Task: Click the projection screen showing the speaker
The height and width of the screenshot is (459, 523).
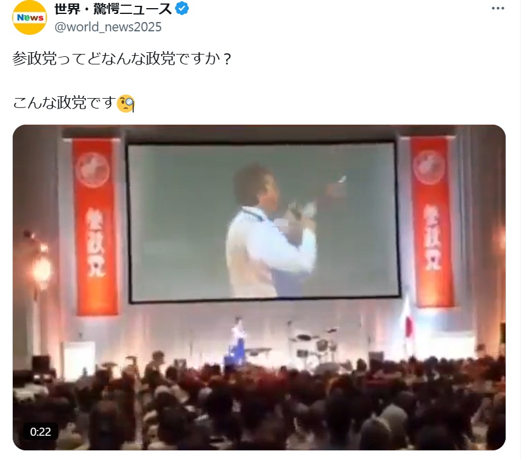Action: [263, 222]
